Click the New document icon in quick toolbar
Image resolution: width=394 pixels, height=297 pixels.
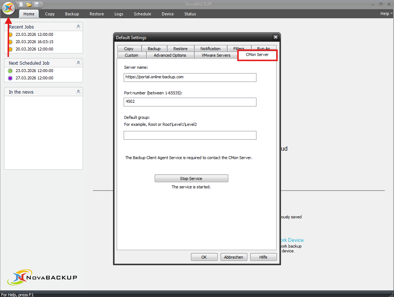click(22, 4)
